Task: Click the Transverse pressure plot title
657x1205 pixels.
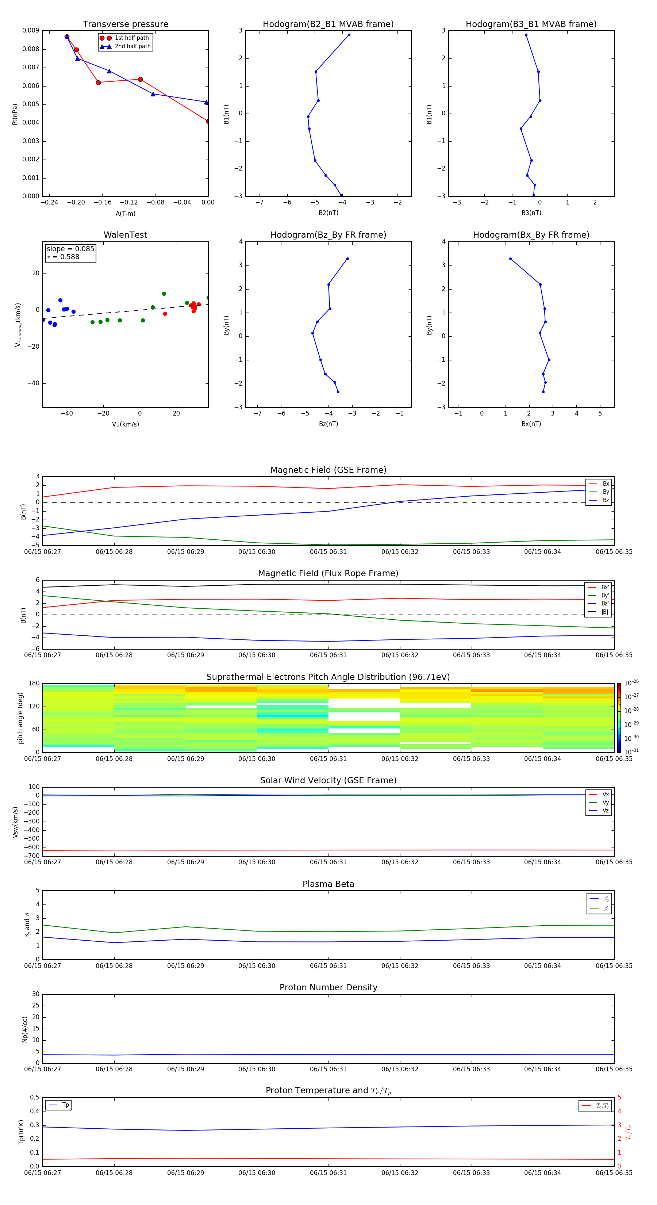Action: 125,24
